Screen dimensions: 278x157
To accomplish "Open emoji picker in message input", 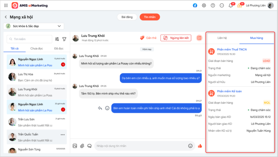I will click(190, 146).
